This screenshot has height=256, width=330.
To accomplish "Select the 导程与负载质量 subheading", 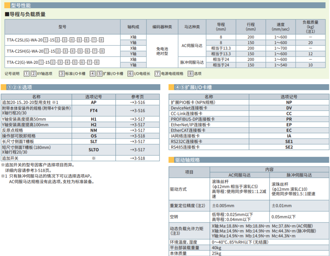I will [25, 14].
